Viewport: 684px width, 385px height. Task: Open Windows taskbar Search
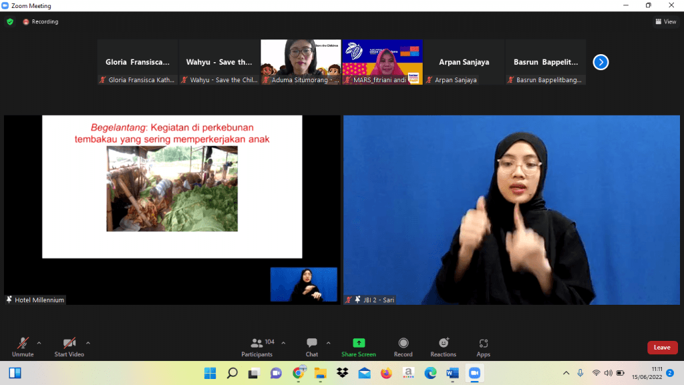click(x=232, y=373)
